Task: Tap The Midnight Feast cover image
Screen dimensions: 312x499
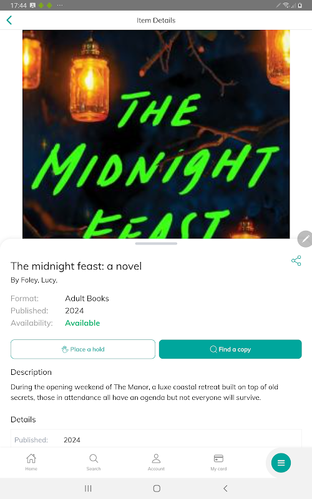Action: pyautogui.click(x=156, y=134)
